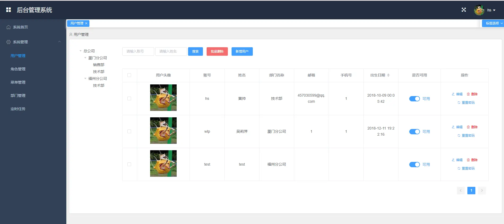Viewport: 504px width, 224px height.
Task: Check the checkbox for user wlp
Action: tap(129, 131)
